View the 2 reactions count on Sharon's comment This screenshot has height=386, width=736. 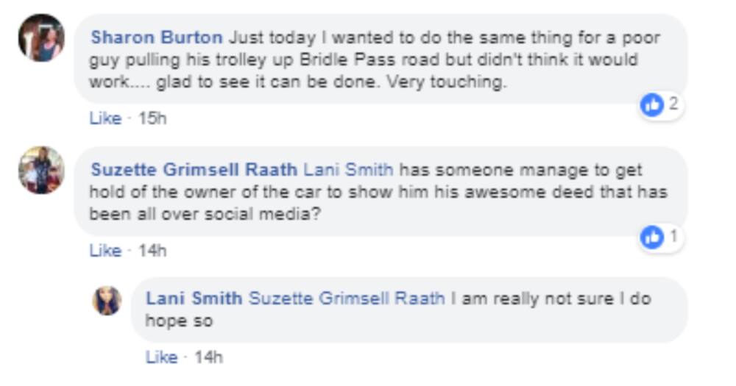click(x=673, y=104)
